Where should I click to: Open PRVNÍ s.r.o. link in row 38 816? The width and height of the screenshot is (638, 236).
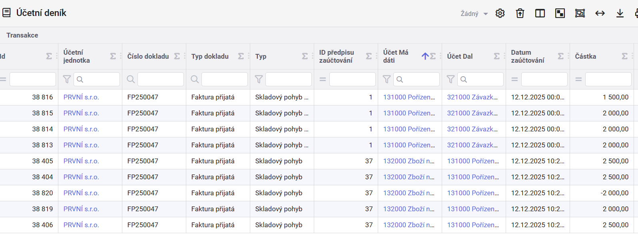81,97
